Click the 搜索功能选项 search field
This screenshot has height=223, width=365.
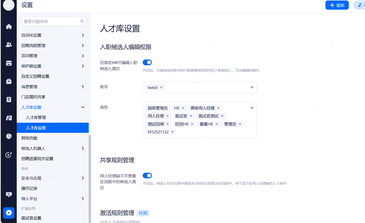(x=51, y=21)
